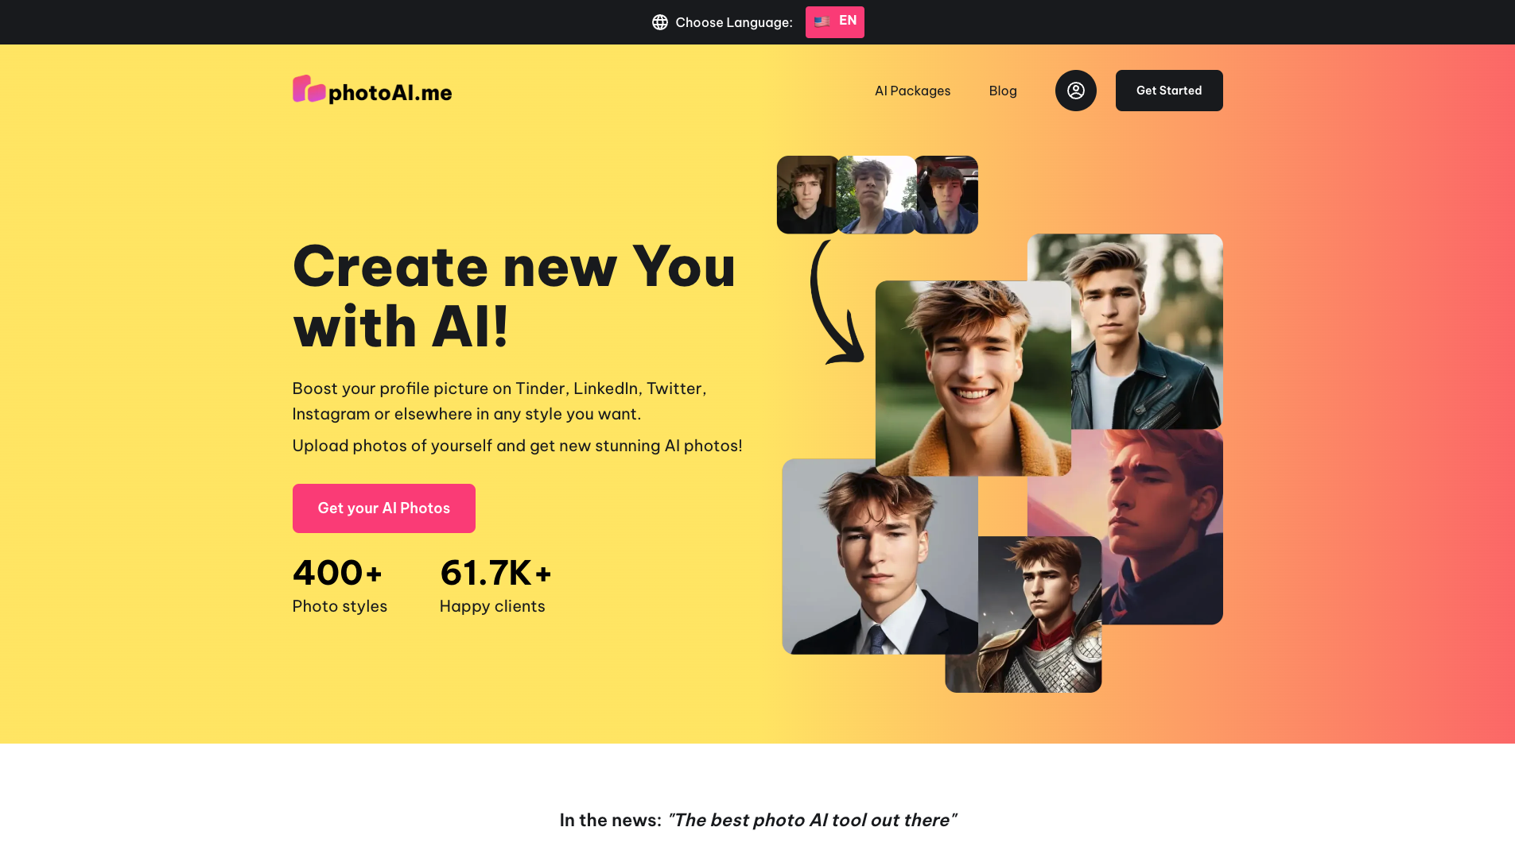The image size is (1515, 858).
Task: Click the pink photoAI.me logo icon
Action: [x=309, y=89]
